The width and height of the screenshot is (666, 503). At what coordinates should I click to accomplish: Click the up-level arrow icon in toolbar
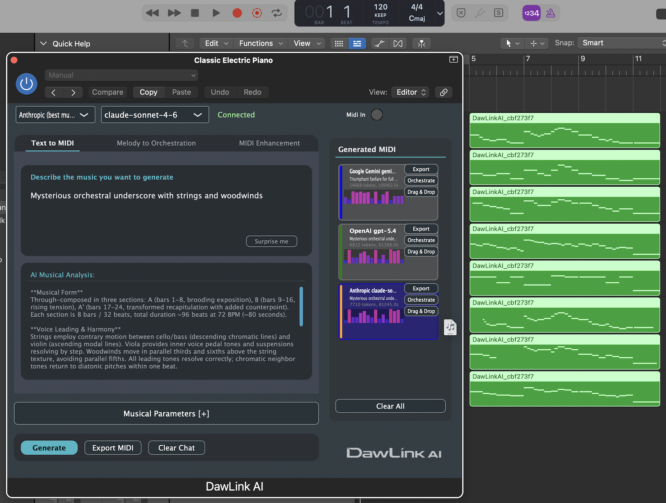point(185,44)
